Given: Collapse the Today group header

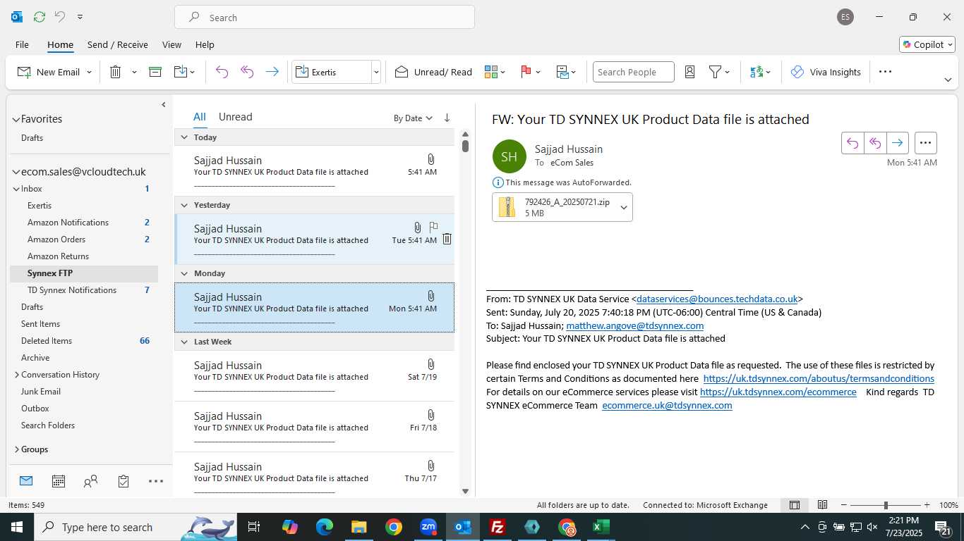Looking at the screenshot, I should pyautogui.click(x=184, y=137).
